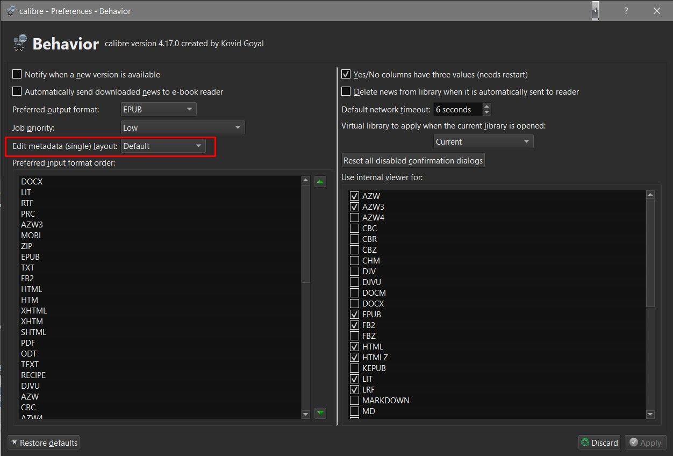The image size is (673, 456).
Task: Increase network timeout with up arrow
Action: [x=486, y=106]
